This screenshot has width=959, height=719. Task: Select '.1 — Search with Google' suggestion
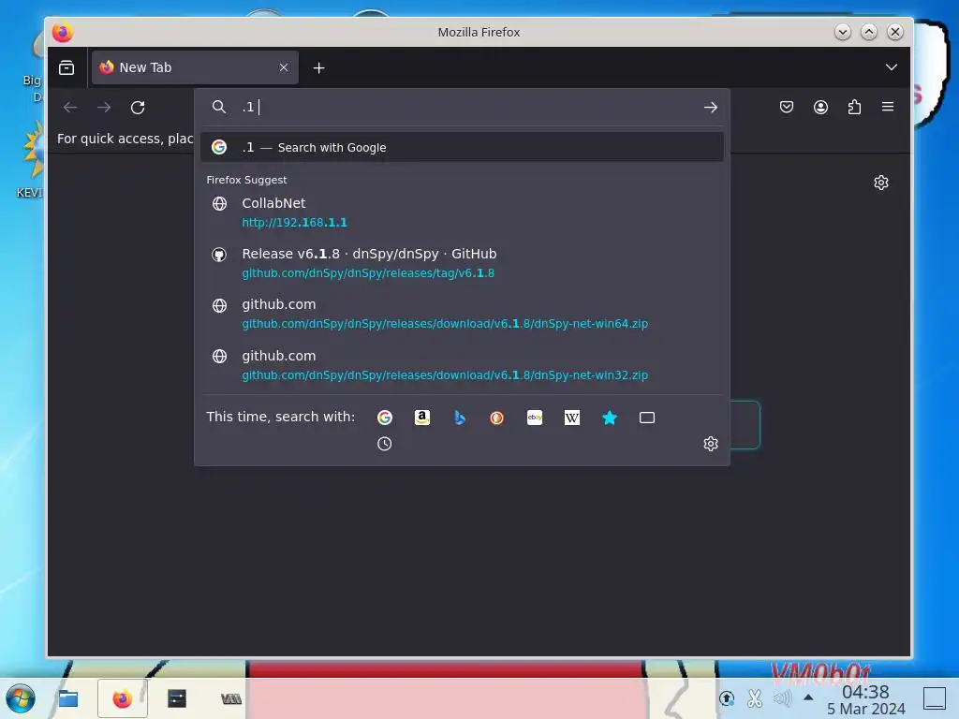[462, 147]
